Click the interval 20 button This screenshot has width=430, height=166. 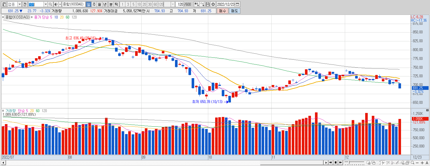tap(144, 4)
